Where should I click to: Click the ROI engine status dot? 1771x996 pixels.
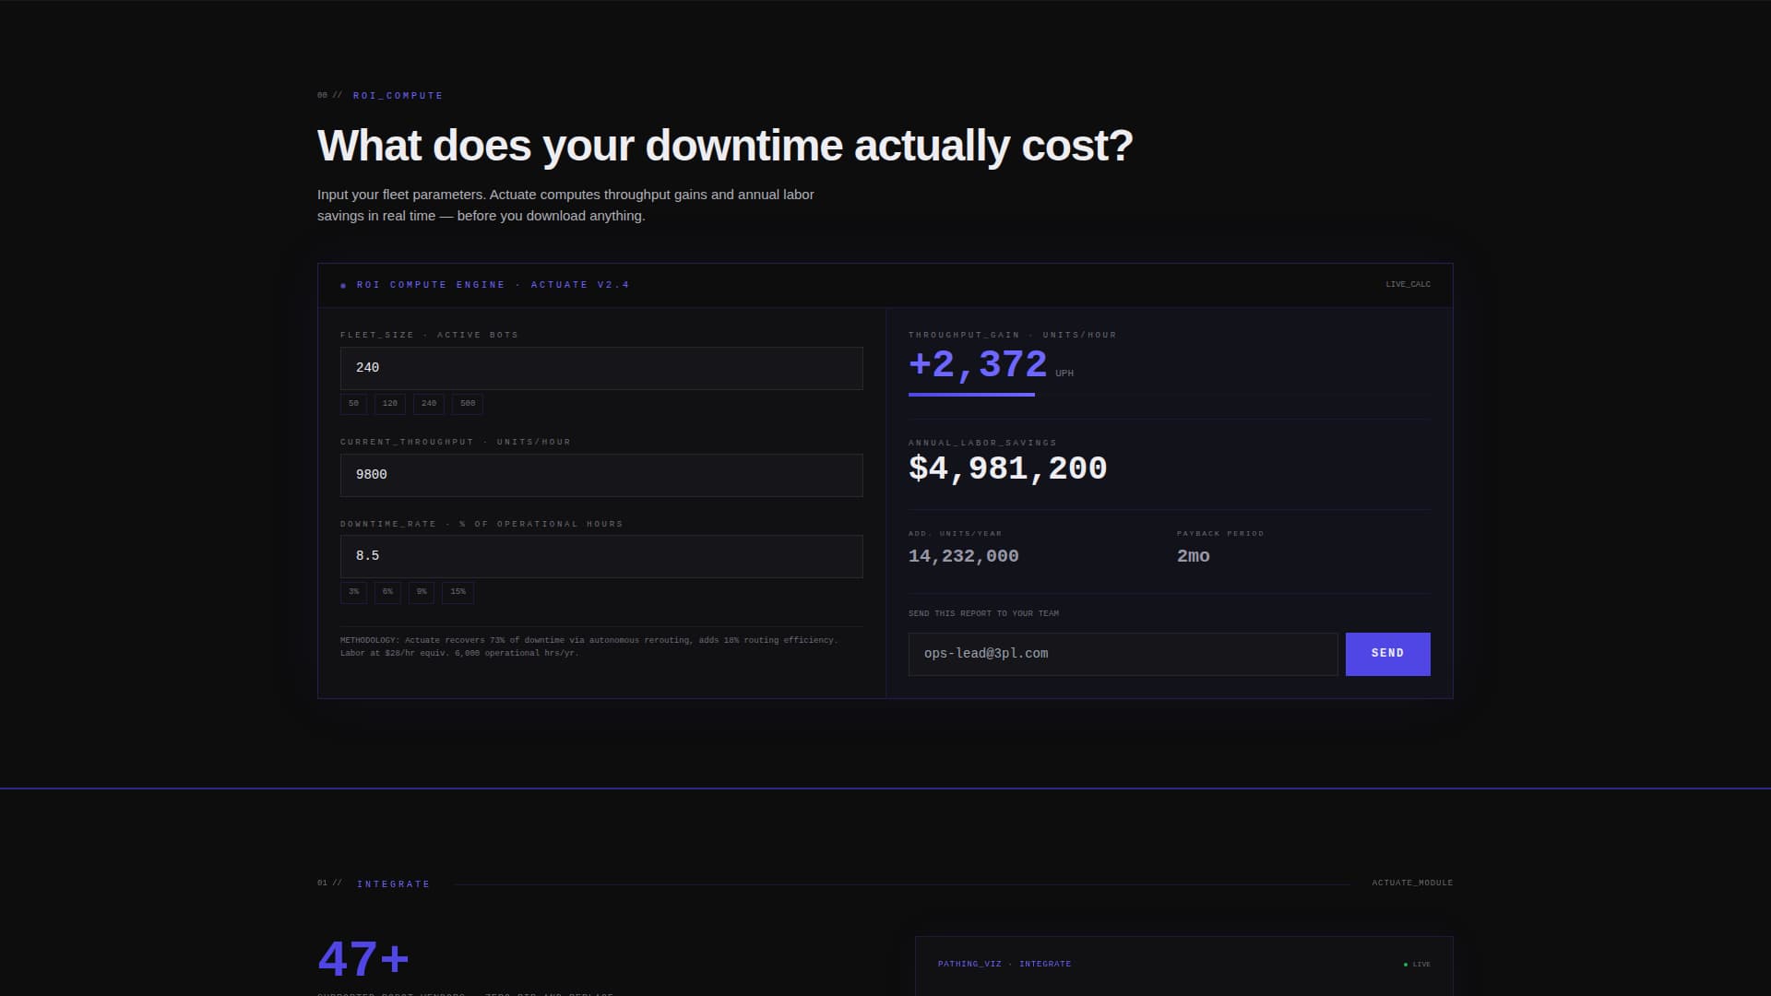(x=343, y=286)
